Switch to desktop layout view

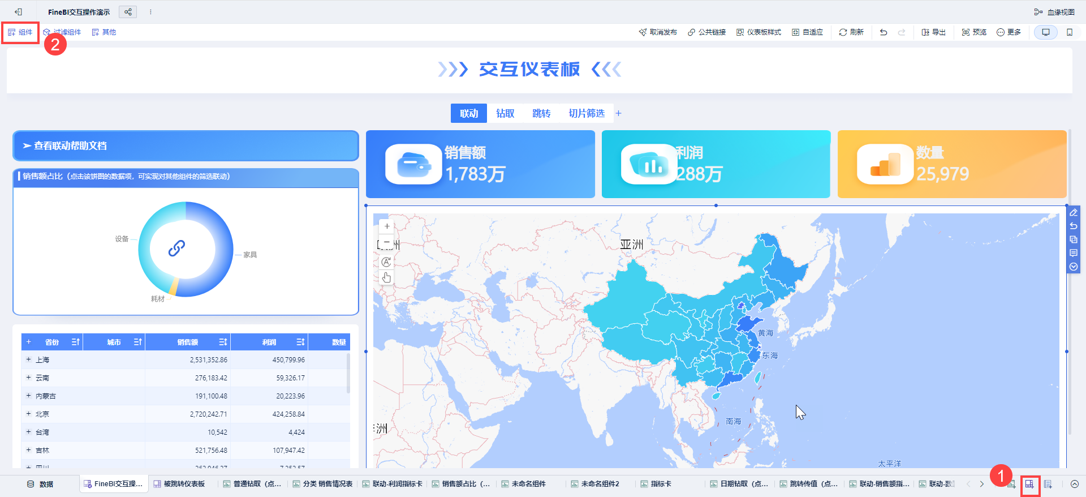[x=1046, y=32]
